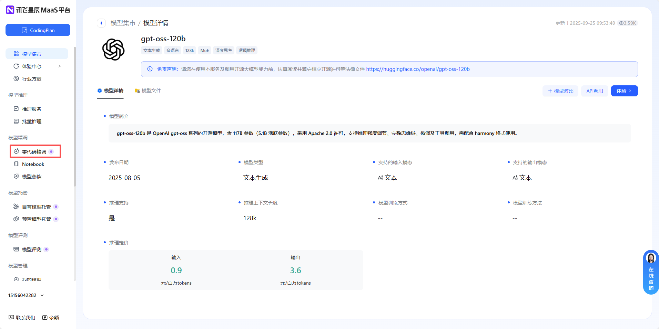The height and width of the screenshot is (329, 659).
Task: Click the 零代码精调 icon
Action: coord(16,151)
